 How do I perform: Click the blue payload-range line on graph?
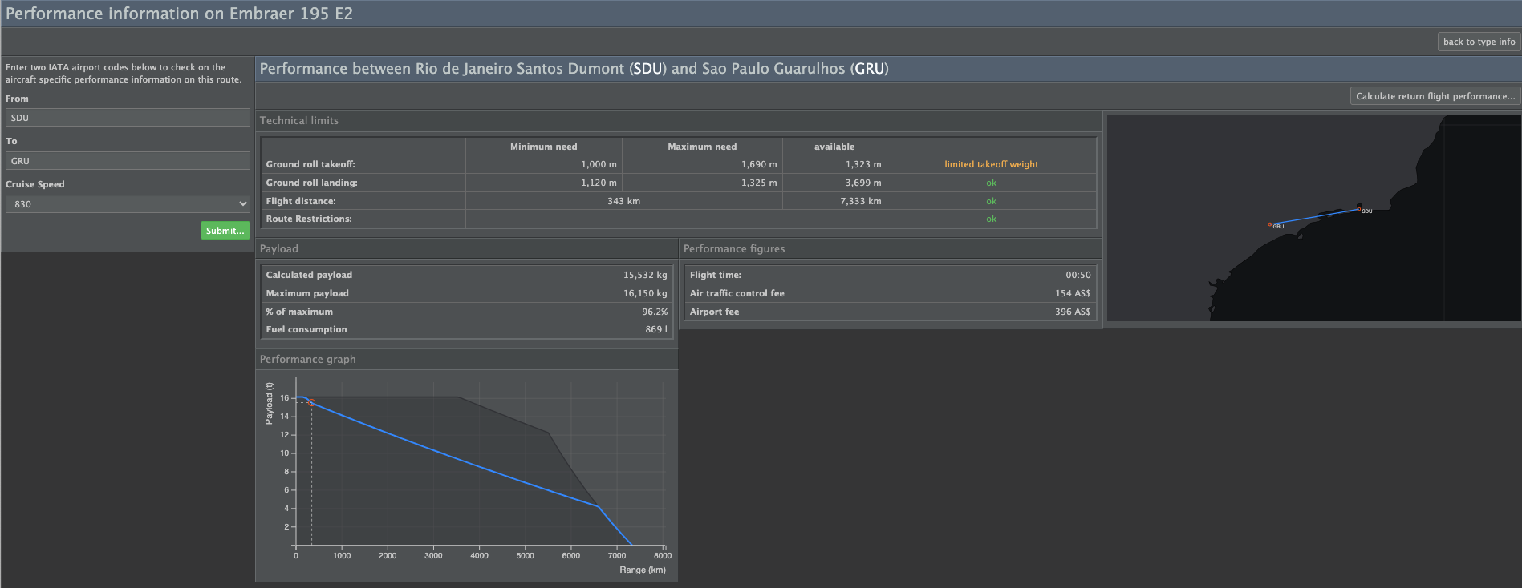pos(457,458)
